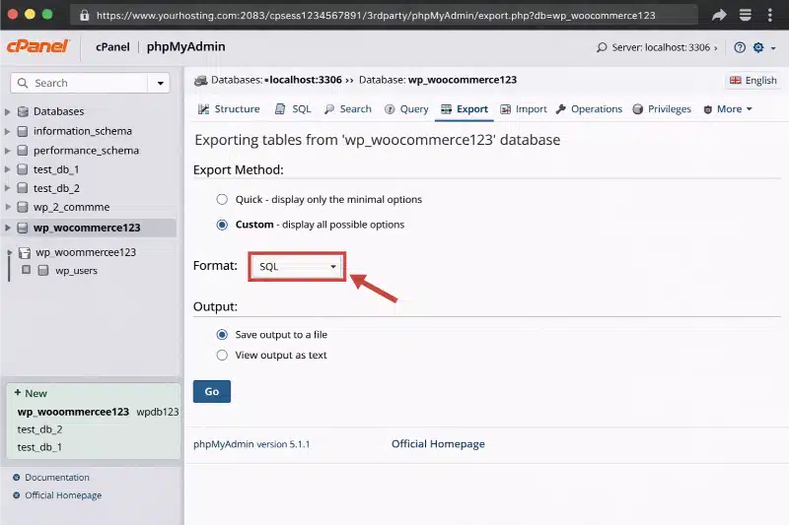This screenshot has width=789, height=525.
Task: Open the sidebar search dropdown arrow
Action: tap(160, 83)
